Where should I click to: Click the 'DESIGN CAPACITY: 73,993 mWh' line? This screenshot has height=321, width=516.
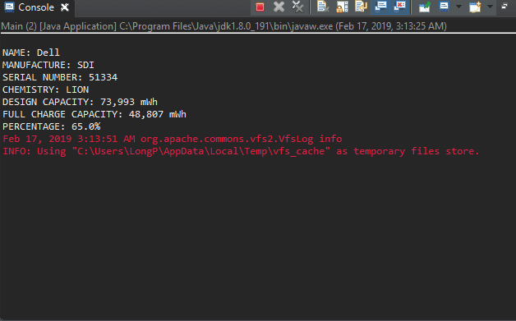tap(80, 102)
